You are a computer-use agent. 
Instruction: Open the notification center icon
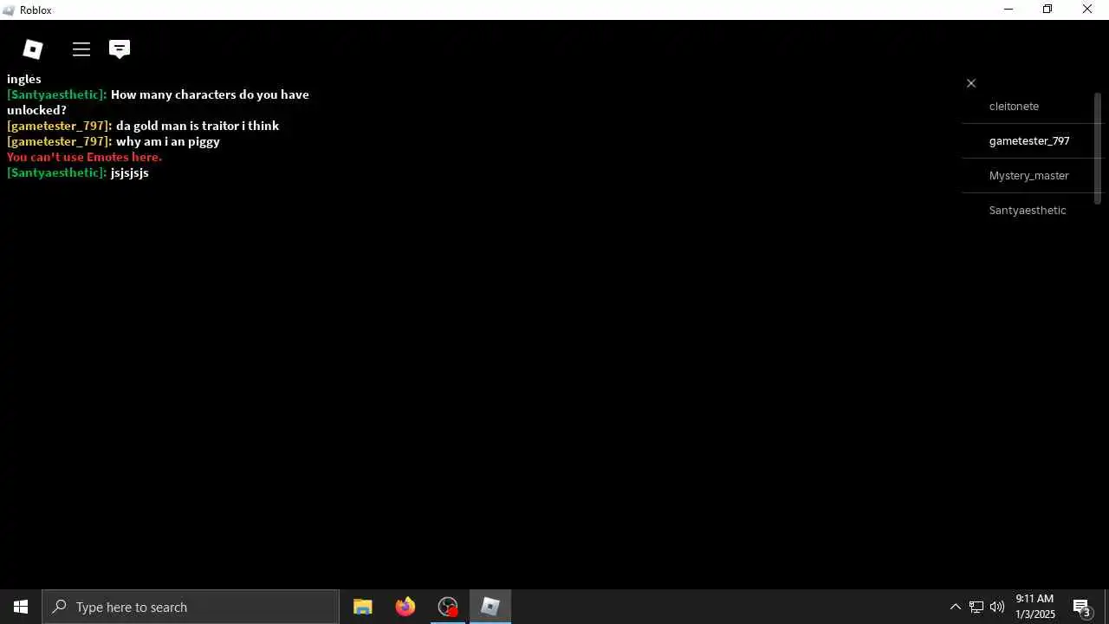[x=1082, y=607]
